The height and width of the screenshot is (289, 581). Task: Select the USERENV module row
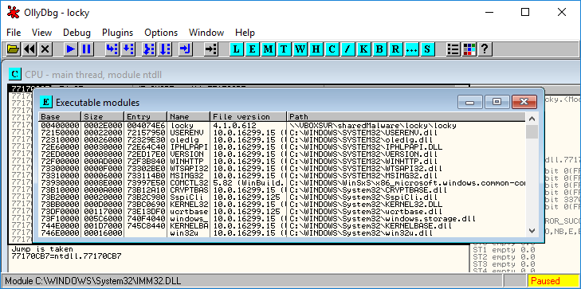[282, 132]
